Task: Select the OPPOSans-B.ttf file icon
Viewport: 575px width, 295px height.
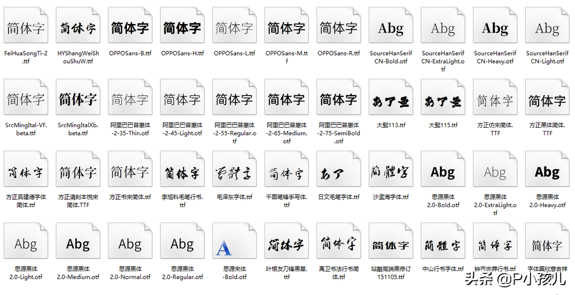Action: 130,25
